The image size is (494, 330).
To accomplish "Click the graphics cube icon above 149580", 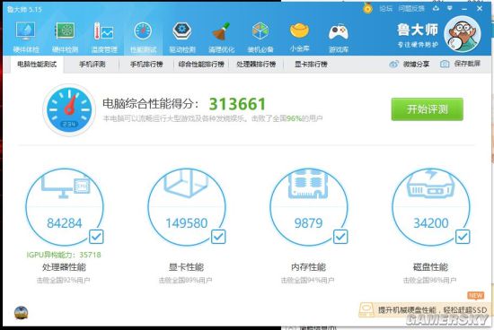I will (x=186, y=184).
